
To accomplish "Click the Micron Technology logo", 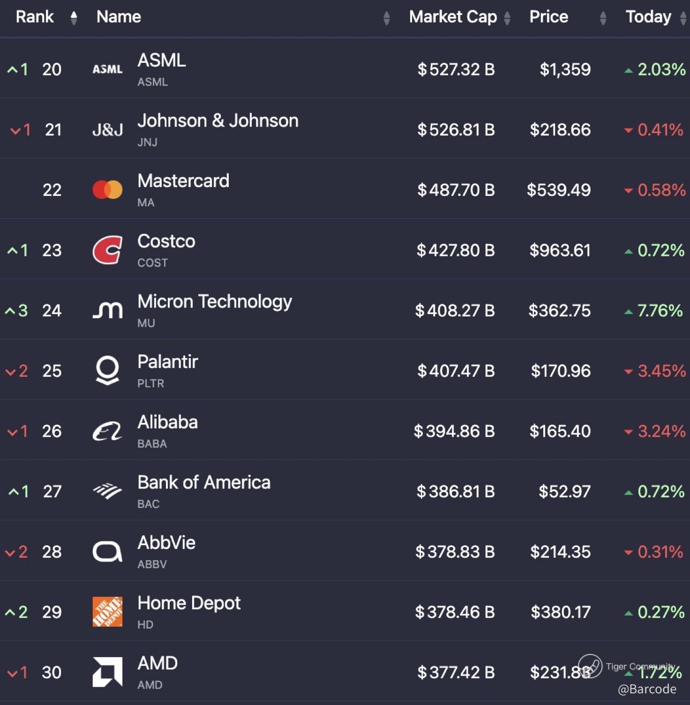I will 107,310.
